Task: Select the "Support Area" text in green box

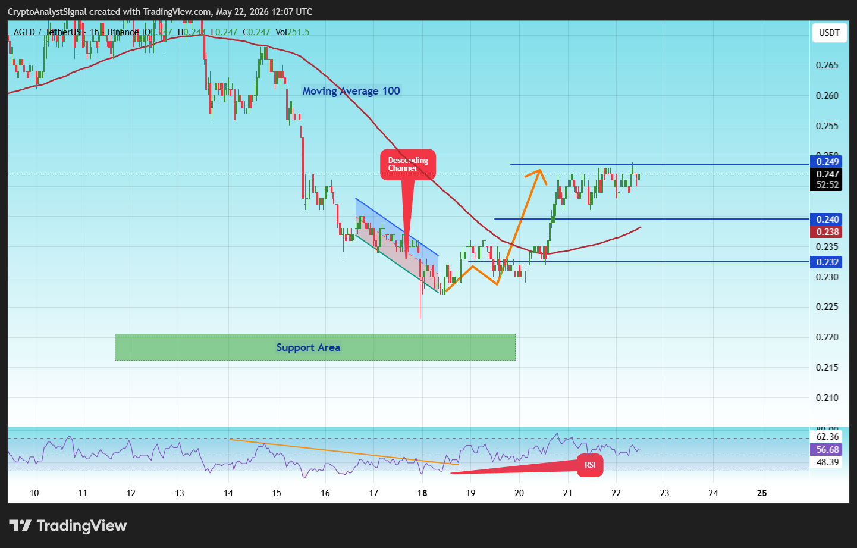Action: (x=308, y=347)
